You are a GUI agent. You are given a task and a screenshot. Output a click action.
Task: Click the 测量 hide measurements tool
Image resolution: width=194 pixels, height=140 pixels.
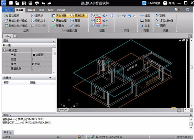pyautogui.click(x=145, y=21)
